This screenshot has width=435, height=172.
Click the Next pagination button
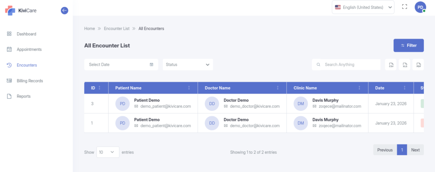(x=415, y=150)
